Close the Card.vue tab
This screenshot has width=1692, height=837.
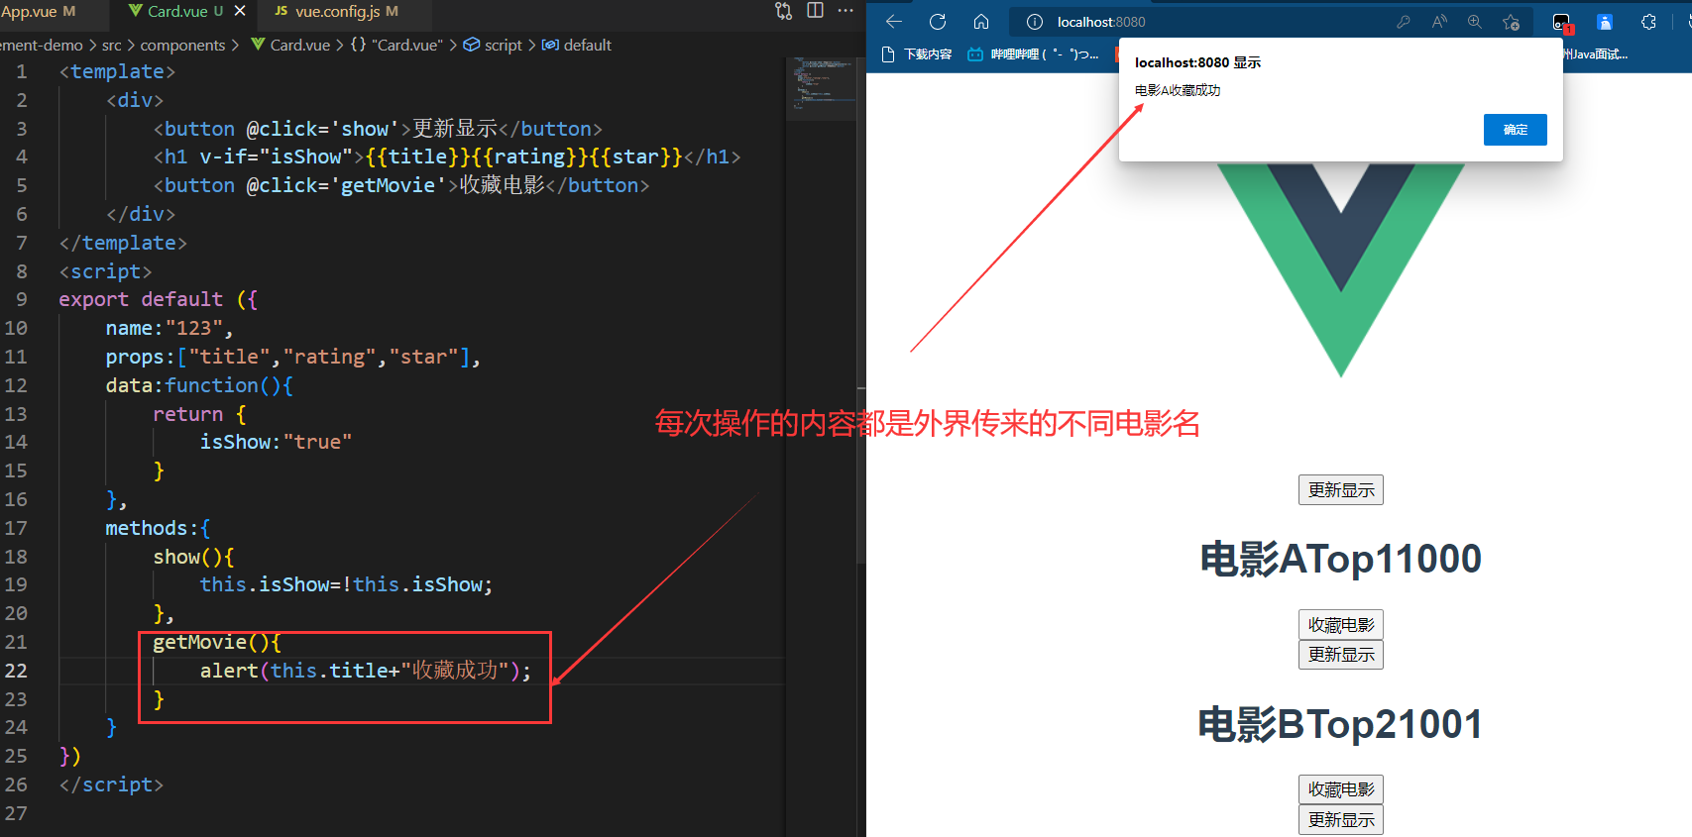[x=240, y=11]
